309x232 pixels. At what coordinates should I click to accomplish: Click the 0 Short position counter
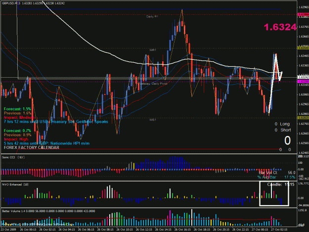pyautogui.click(x=283, y=130)
